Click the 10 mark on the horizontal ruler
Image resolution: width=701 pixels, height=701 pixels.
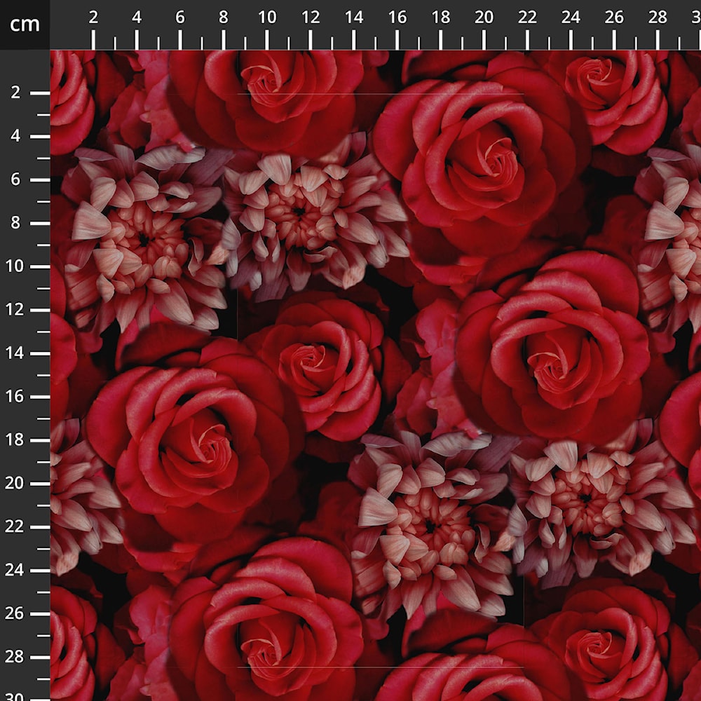pos(267,18)
